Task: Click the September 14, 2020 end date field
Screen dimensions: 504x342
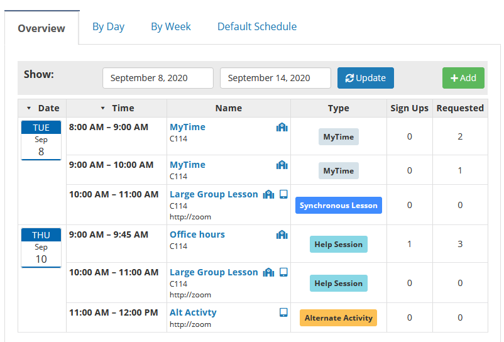Action: pos(275,78)
